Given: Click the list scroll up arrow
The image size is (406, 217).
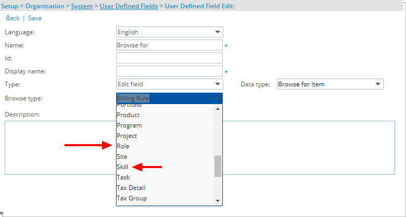Looking at the screenshot, I should [x=218, y=109].
